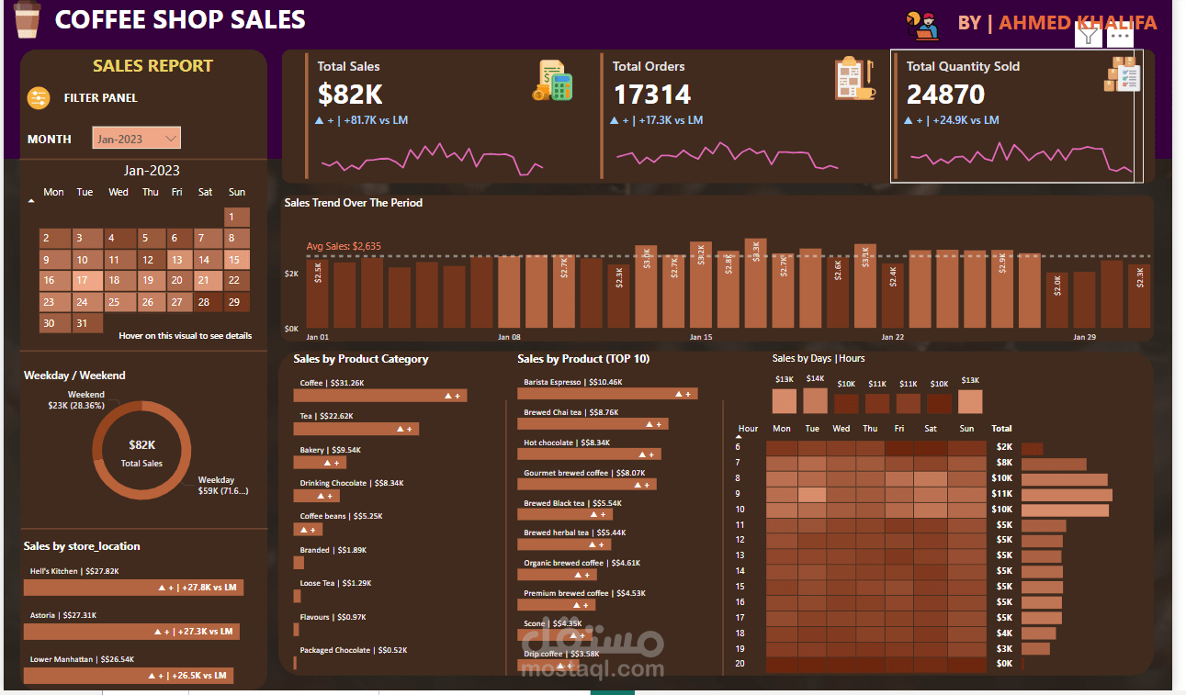The width and height of the screenshot is (1186, 695).
Task: Click the Jan 22 axis label on trend
Action: click(x=893, y=337)
